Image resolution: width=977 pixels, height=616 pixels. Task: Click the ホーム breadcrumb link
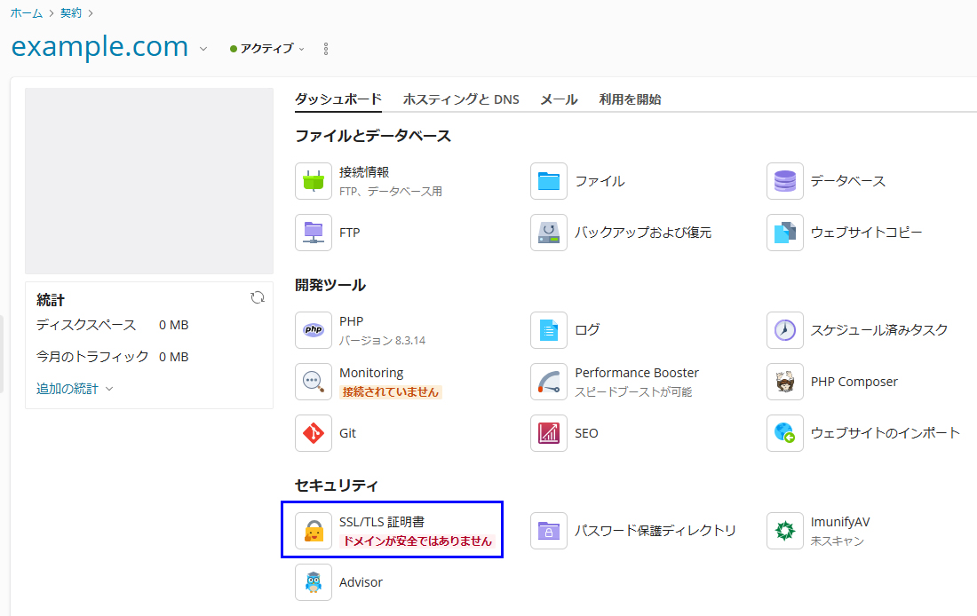(27, 12)
